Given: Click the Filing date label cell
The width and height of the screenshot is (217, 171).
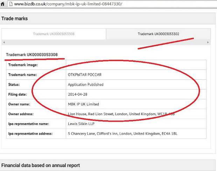Looking at the screenshot, I should 36,94.
